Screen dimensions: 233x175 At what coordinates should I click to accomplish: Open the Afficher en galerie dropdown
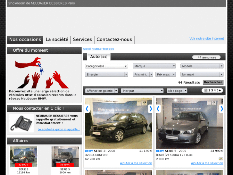pyautogui.click(x=102, y=91)
